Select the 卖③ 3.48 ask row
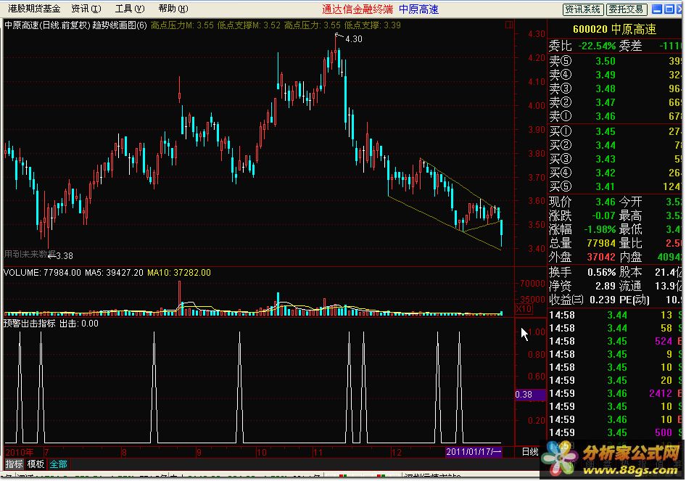 click(x=614, y=89)
